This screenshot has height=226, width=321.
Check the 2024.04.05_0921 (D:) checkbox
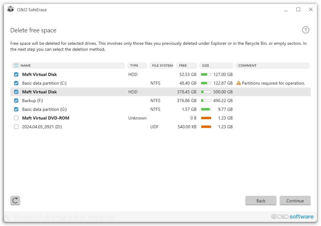point(16,127)
